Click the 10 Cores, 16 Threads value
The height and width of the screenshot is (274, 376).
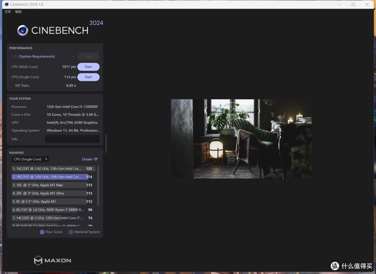73,115
